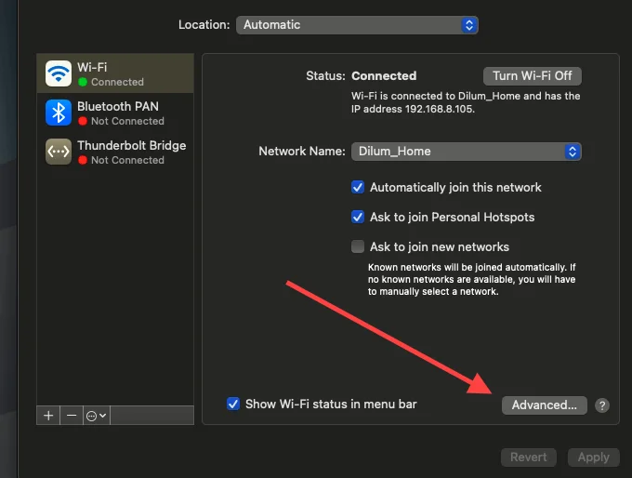The image size is (632, 478).
Task: Open the Network Name dropdown Dilum_Home
Action: pyautogui.click(x=467, y=152)
